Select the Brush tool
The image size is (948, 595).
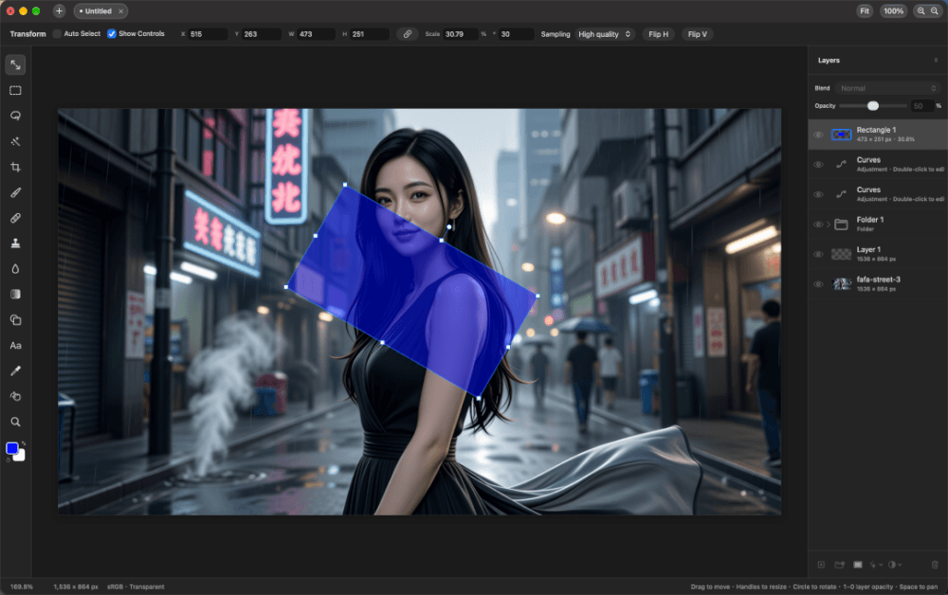click(x=16, y=192)
